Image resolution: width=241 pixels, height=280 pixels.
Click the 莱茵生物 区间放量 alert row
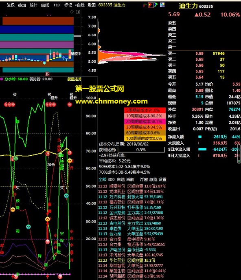pos(132,271)
